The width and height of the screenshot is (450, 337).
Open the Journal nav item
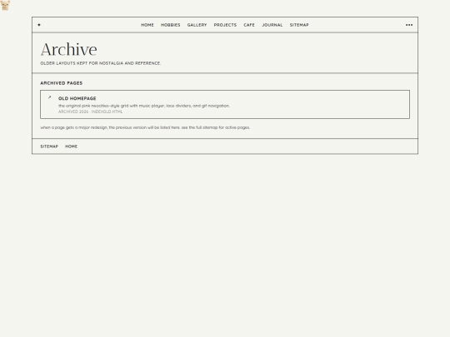(272, 25)
